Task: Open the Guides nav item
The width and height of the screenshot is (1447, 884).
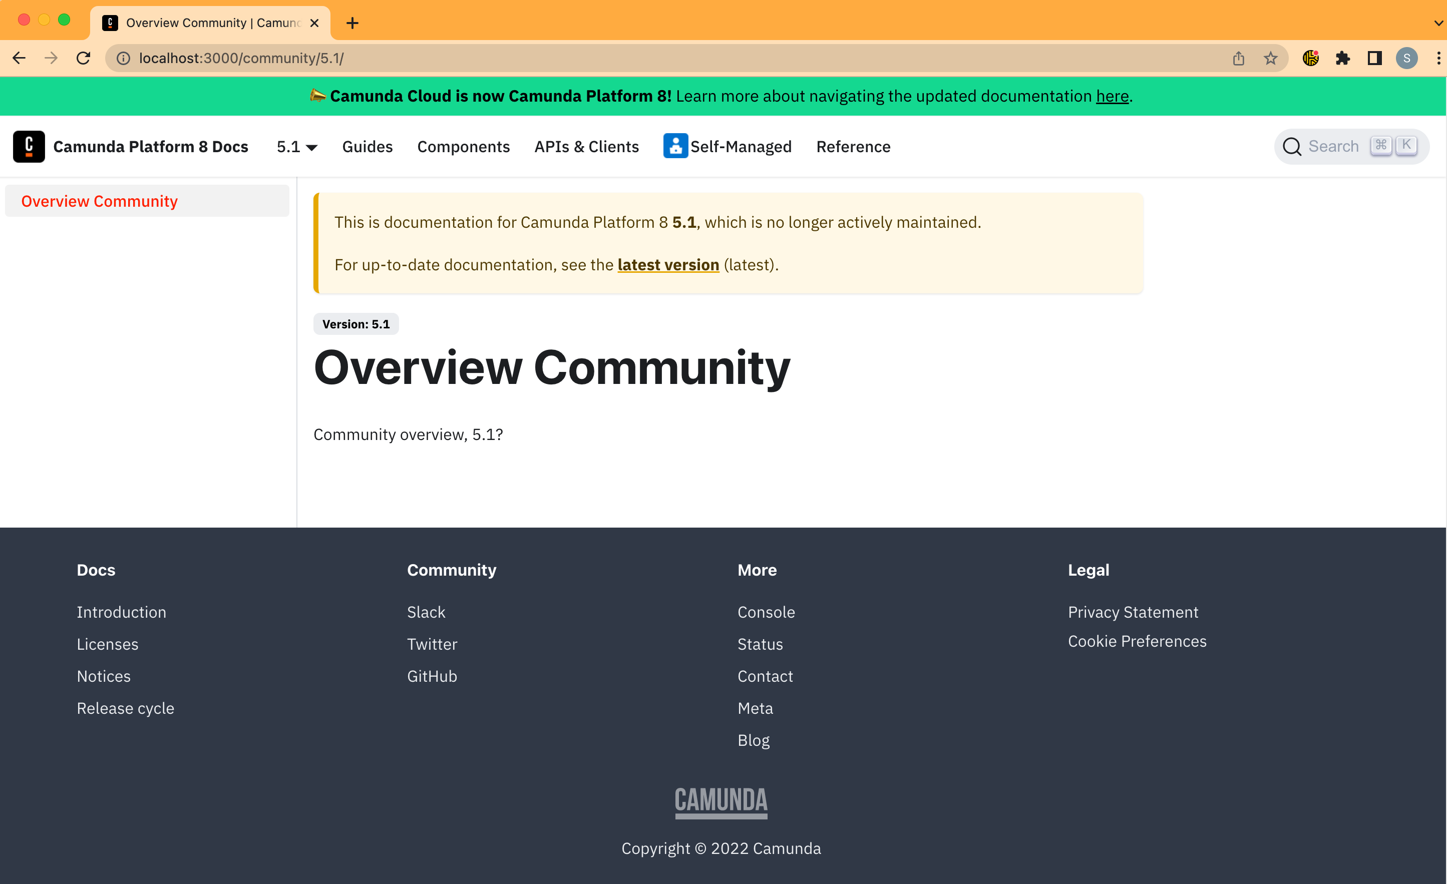Action: pos(367,147)
